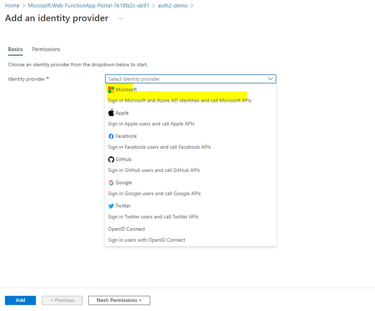
Task: Click the 'Identity provider' field label
Action: tap(26, 79)
